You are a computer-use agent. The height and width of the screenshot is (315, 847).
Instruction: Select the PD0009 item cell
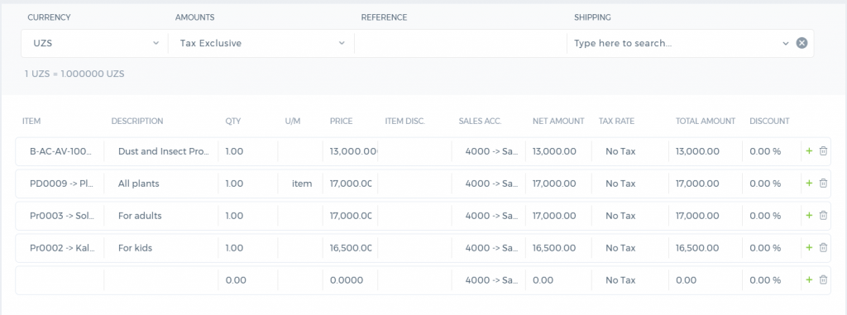coord(60,184)
